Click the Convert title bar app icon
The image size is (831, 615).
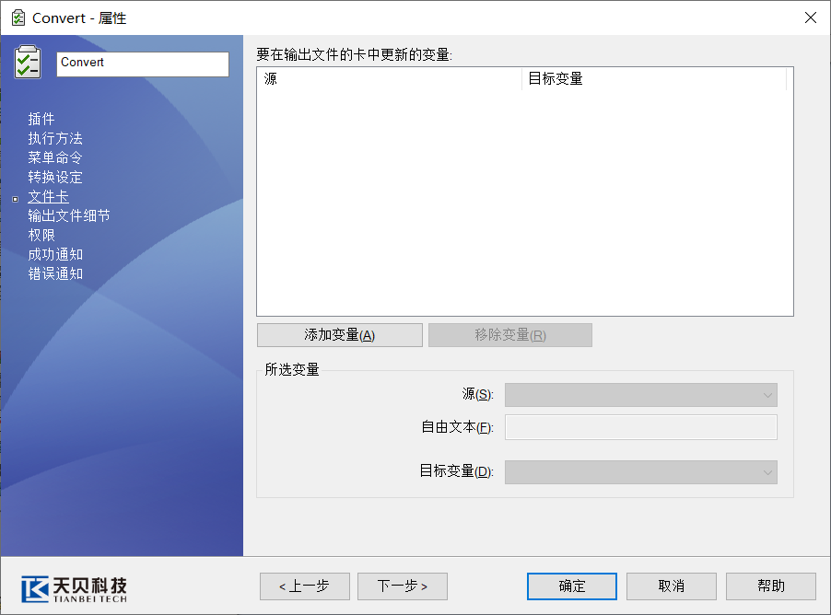tap(18, 17)
